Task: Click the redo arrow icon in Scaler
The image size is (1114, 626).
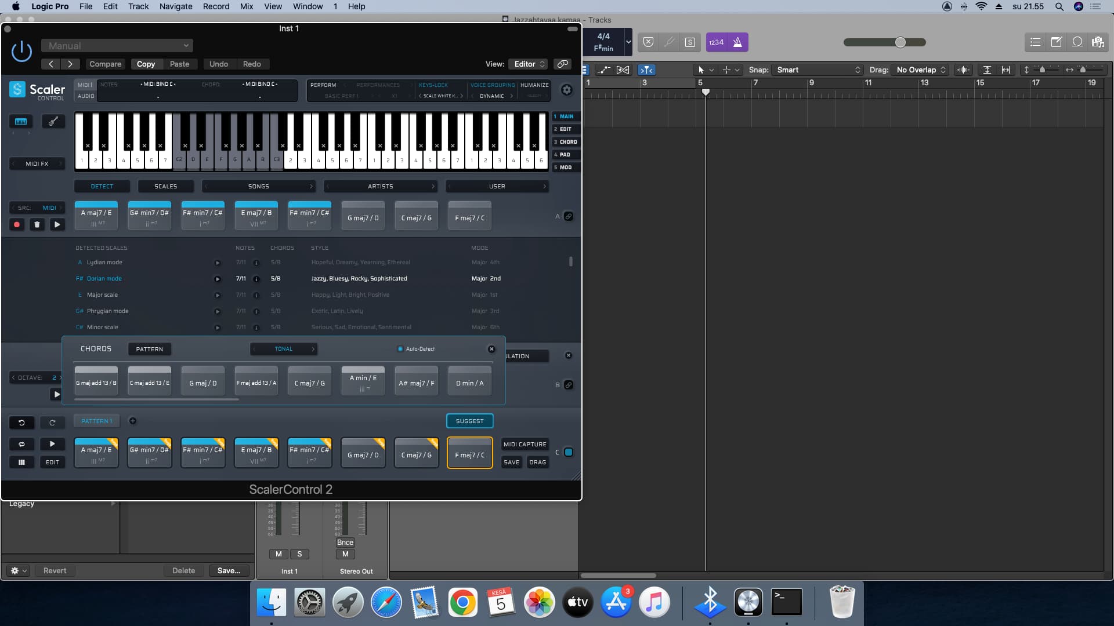Action: pyautogui.click(x=52, y=423)
